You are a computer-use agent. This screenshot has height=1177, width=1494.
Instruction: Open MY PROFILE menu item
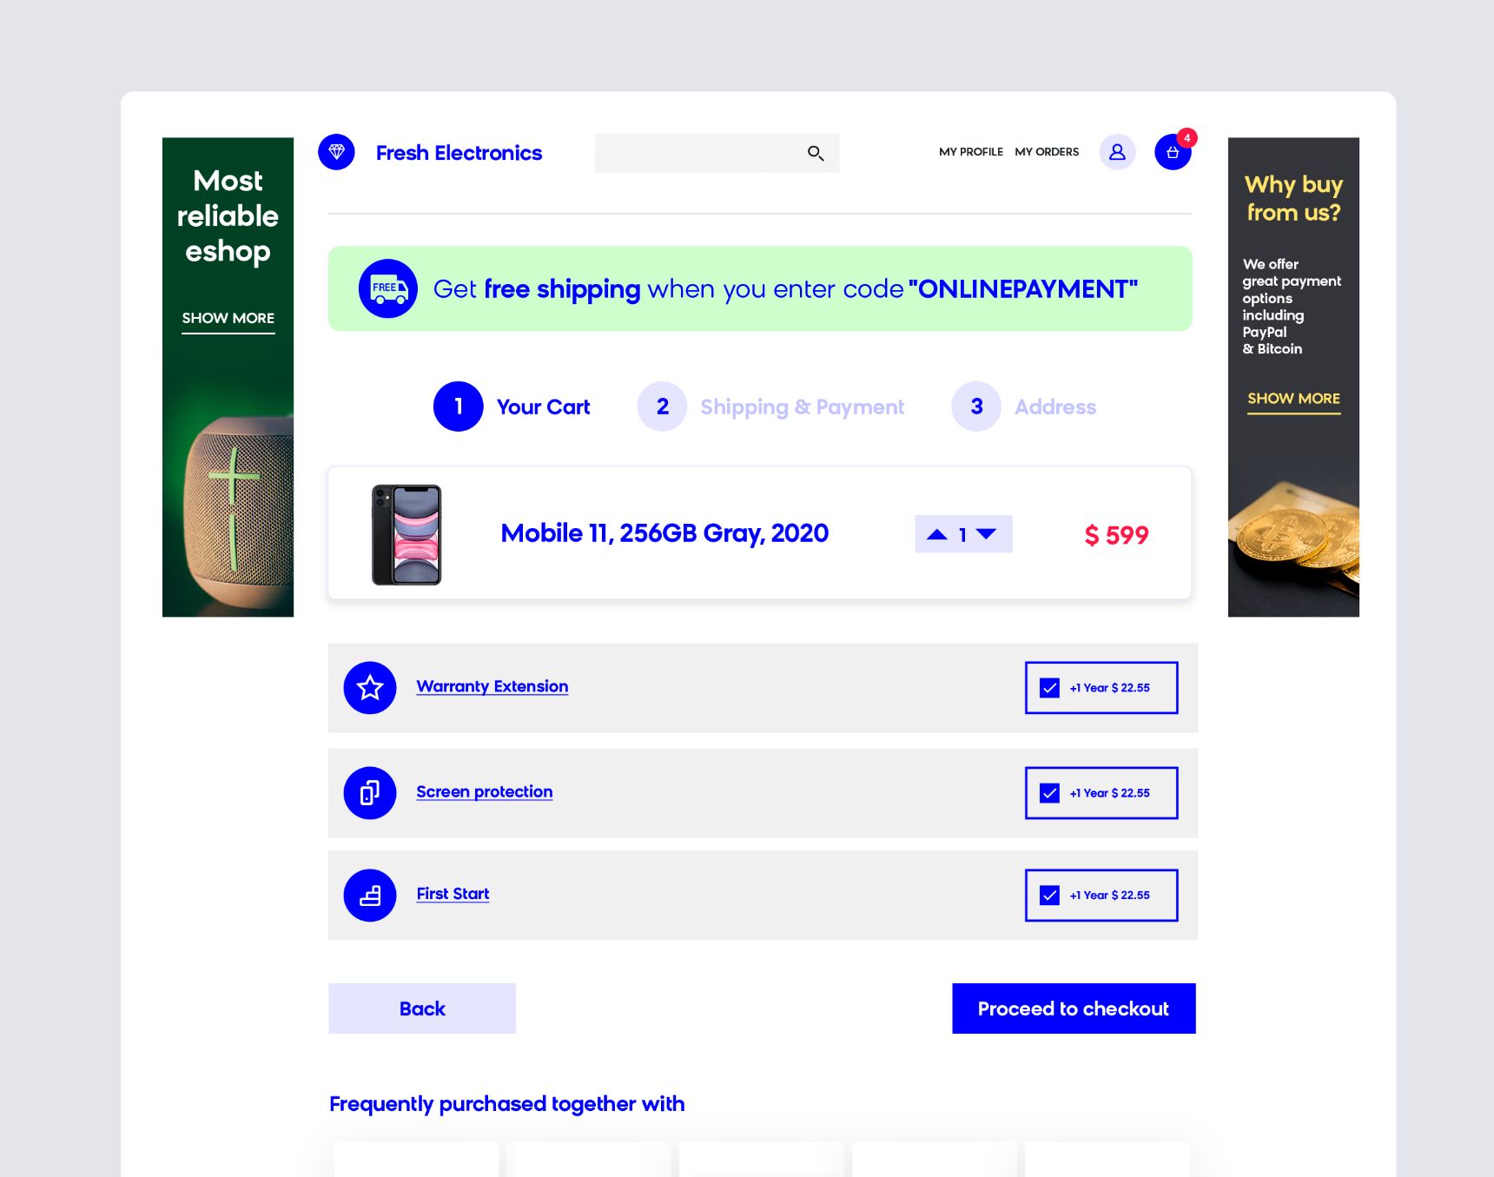click(970, 152)
